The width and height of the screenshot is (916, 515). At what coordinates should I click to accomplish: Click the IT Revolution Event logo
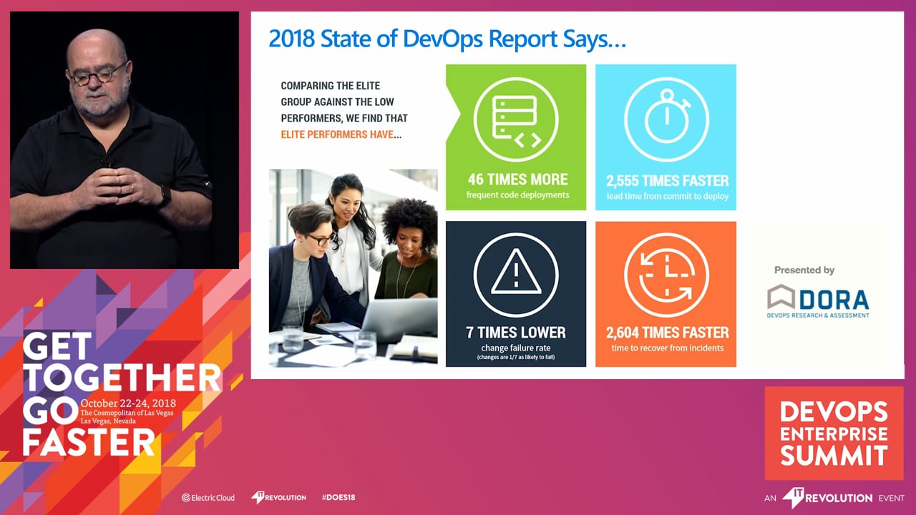(x=834, y=497)
